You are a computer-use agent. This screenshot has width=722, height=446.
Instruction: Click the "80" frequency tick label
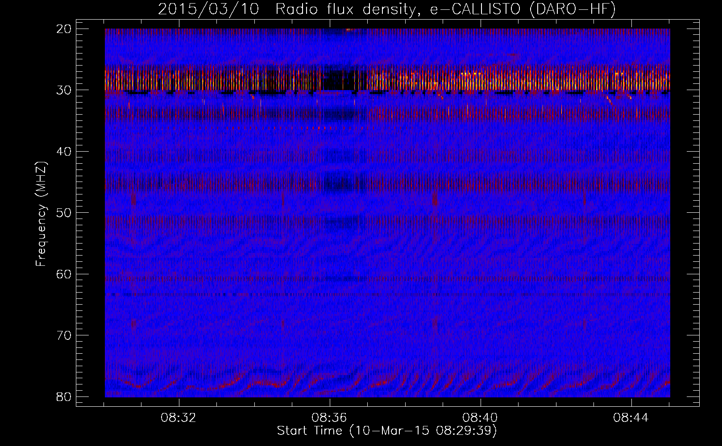click(64, 396)
